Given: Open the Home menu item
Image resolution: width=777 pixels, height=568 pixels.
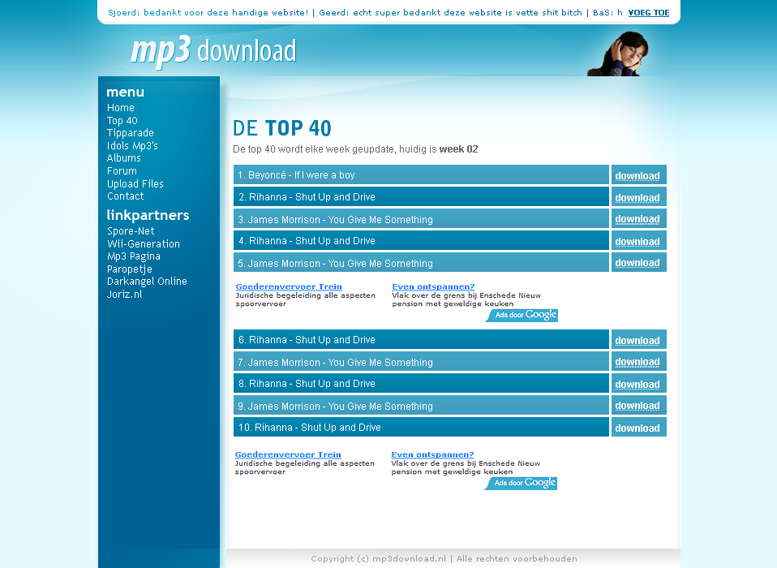Looking at the screenshot, I should [120, 108].
